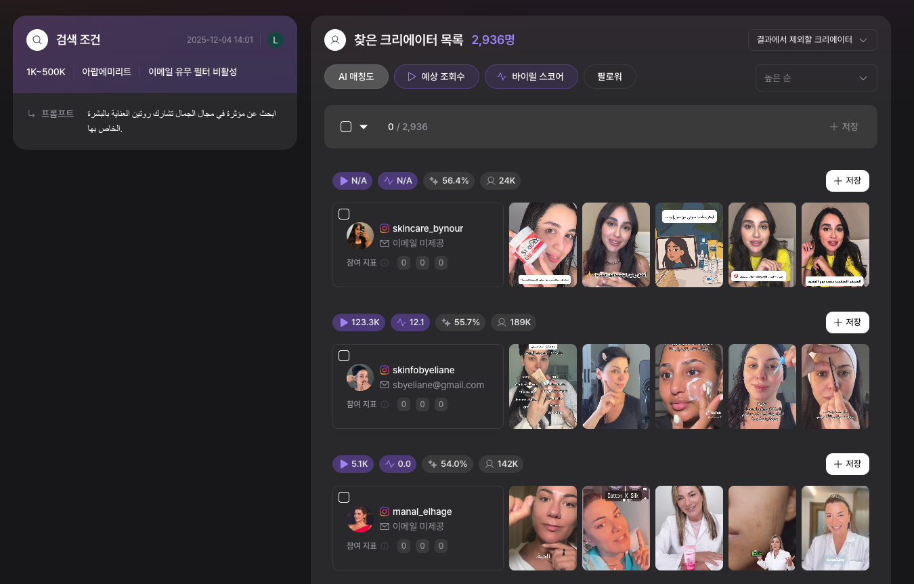Click the search magnifier icon beside 검색 조건
Screen dimensions: 914x584
click(37, 40)
